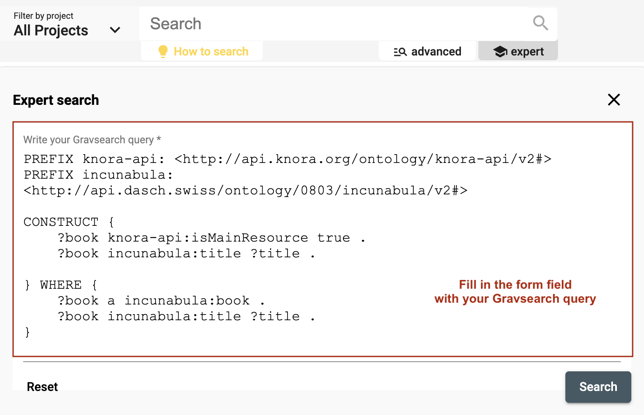This screenshot has width=644, height=415.
Task: Click the Expert search panel heading
Action: [x=56, y=100]
